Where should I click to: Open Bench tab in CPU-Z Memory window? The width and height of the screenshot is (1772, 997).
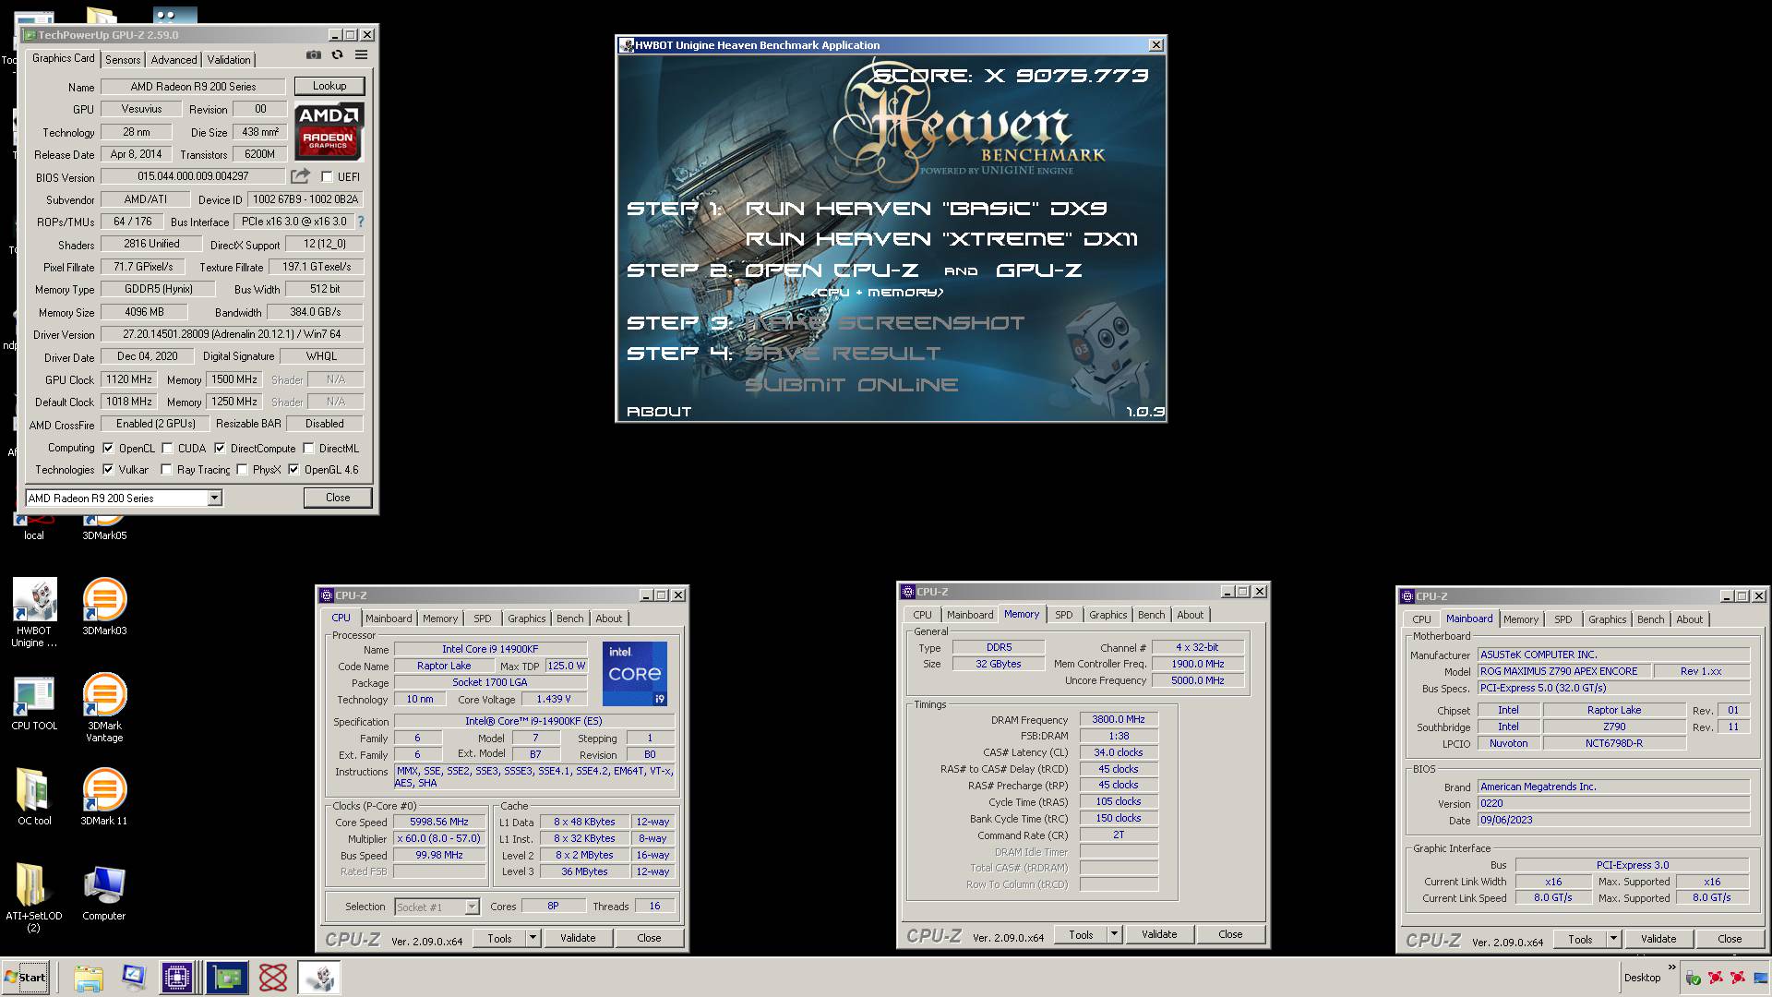(x=1151, y=615)
